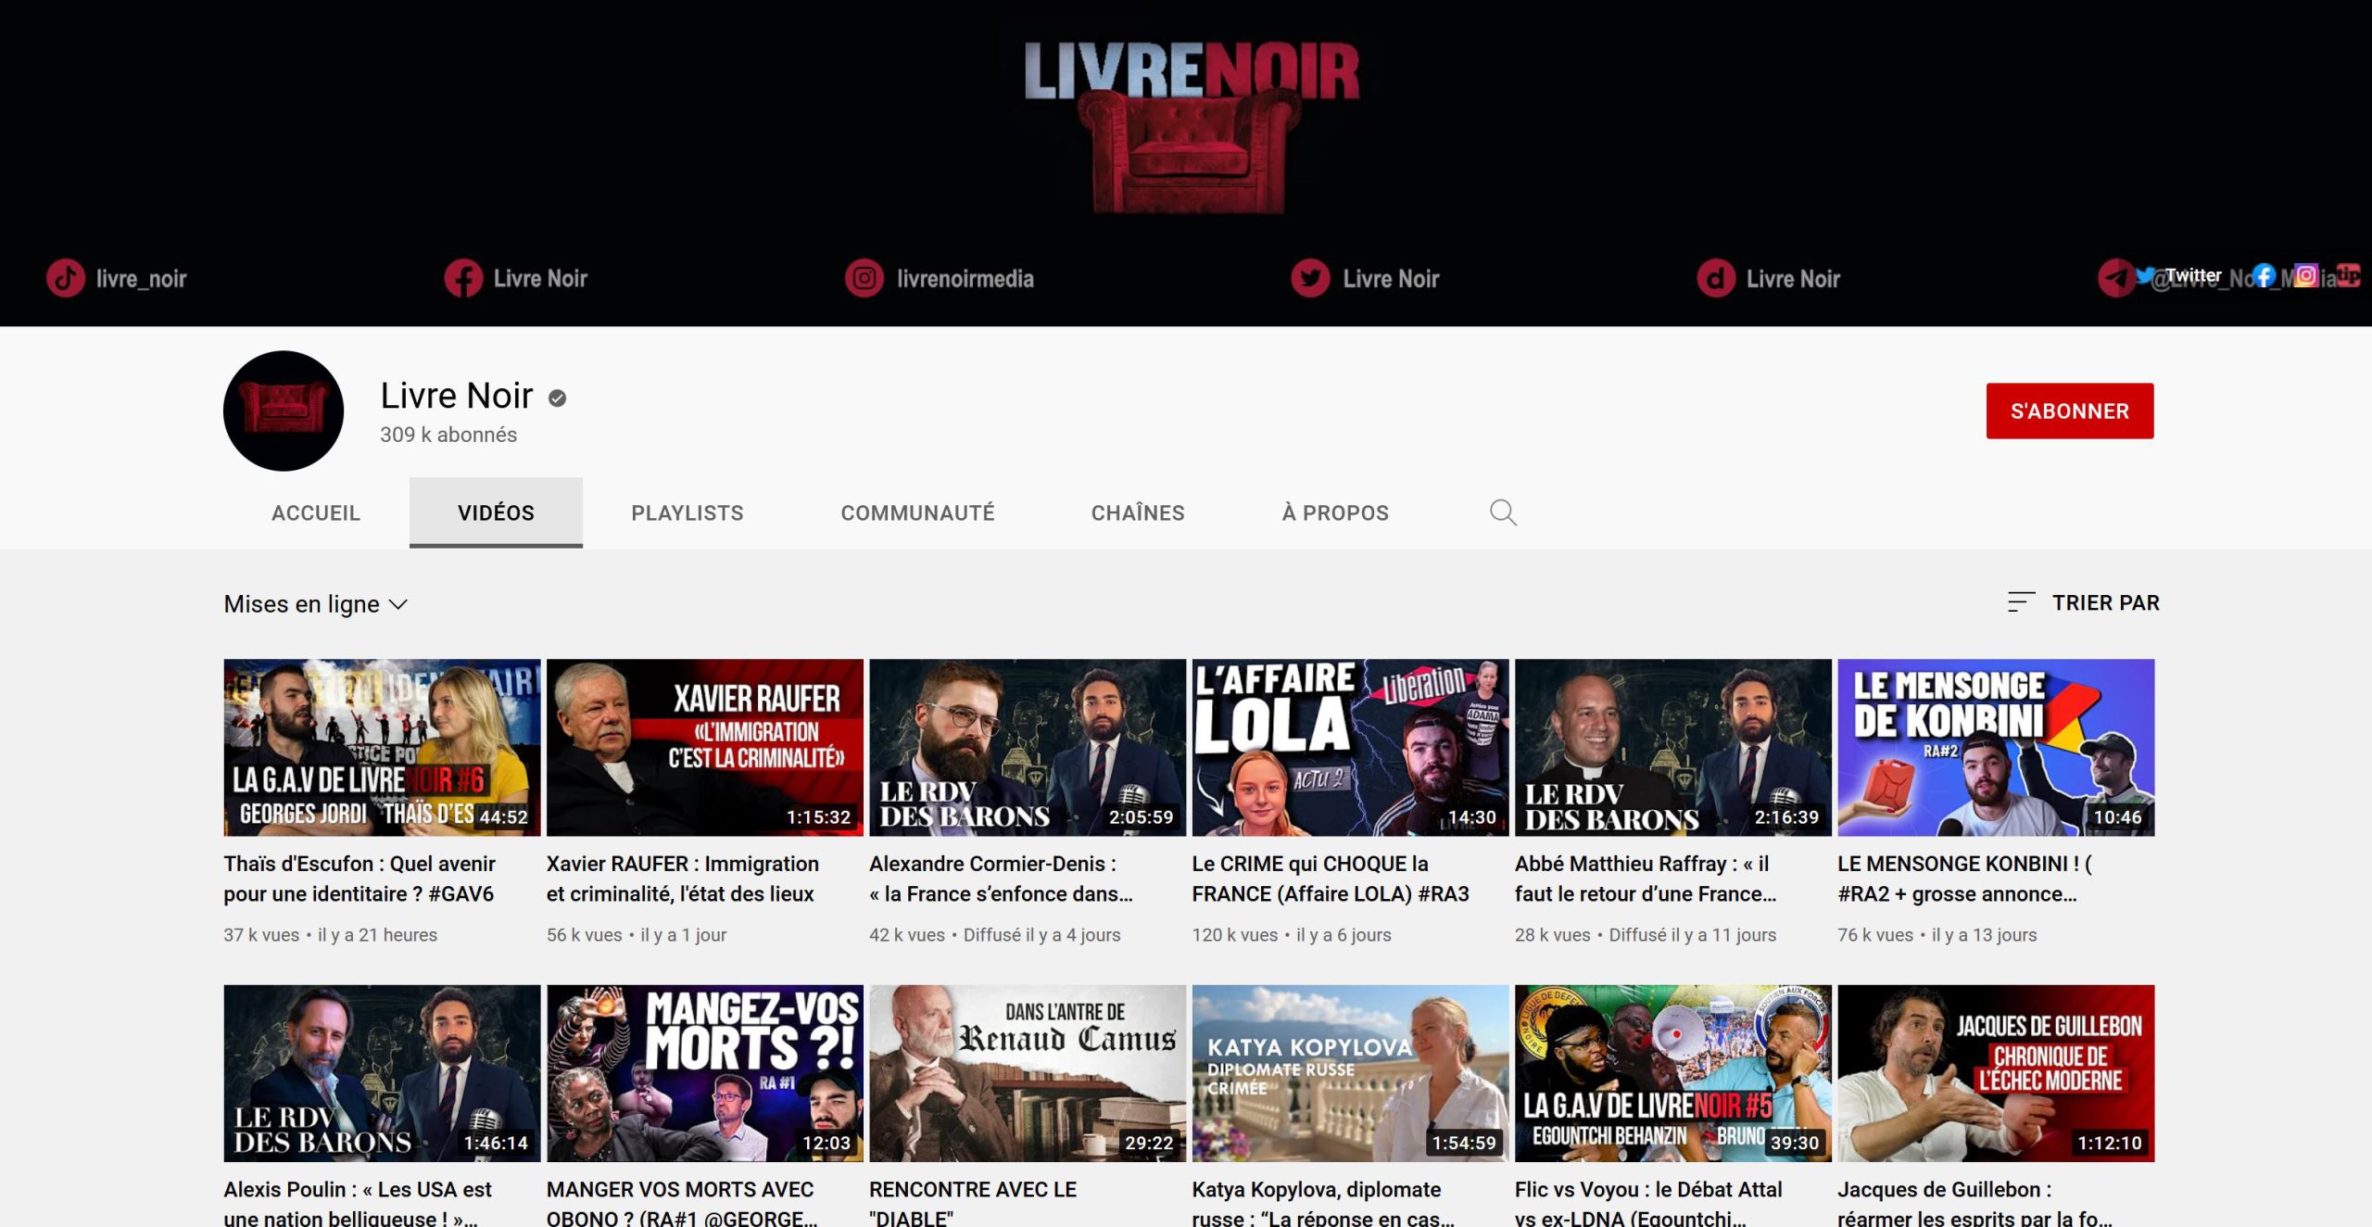This screenshot has height=1227, width=2372.
Task: Play the La G.A.V de Livre Noir #6 thumbnail
Action: (x=382, y=748)
